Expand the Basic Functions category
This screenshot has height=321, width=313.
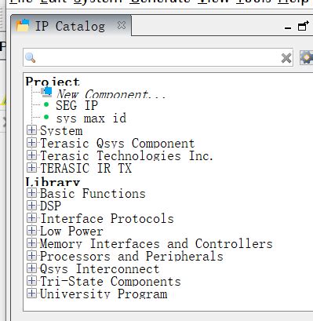pos(31,193)
